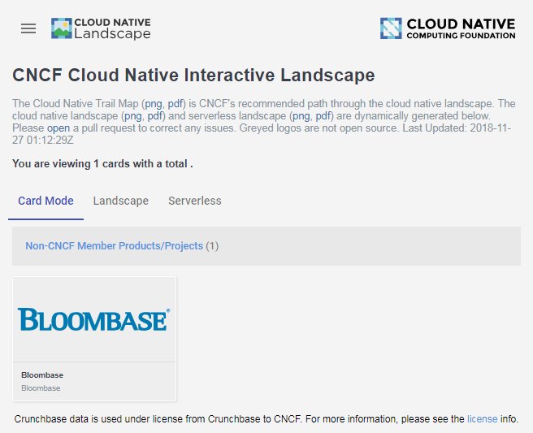Switch to the Card Mode tab
Screen dimensions: 533x433
coord(45,201)
